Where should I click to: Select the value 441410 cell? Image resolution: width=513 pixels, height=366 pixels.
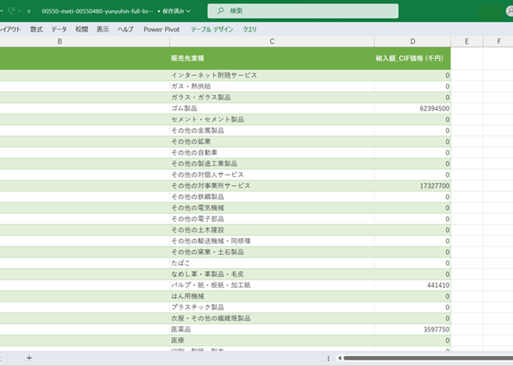coord(413,285)
